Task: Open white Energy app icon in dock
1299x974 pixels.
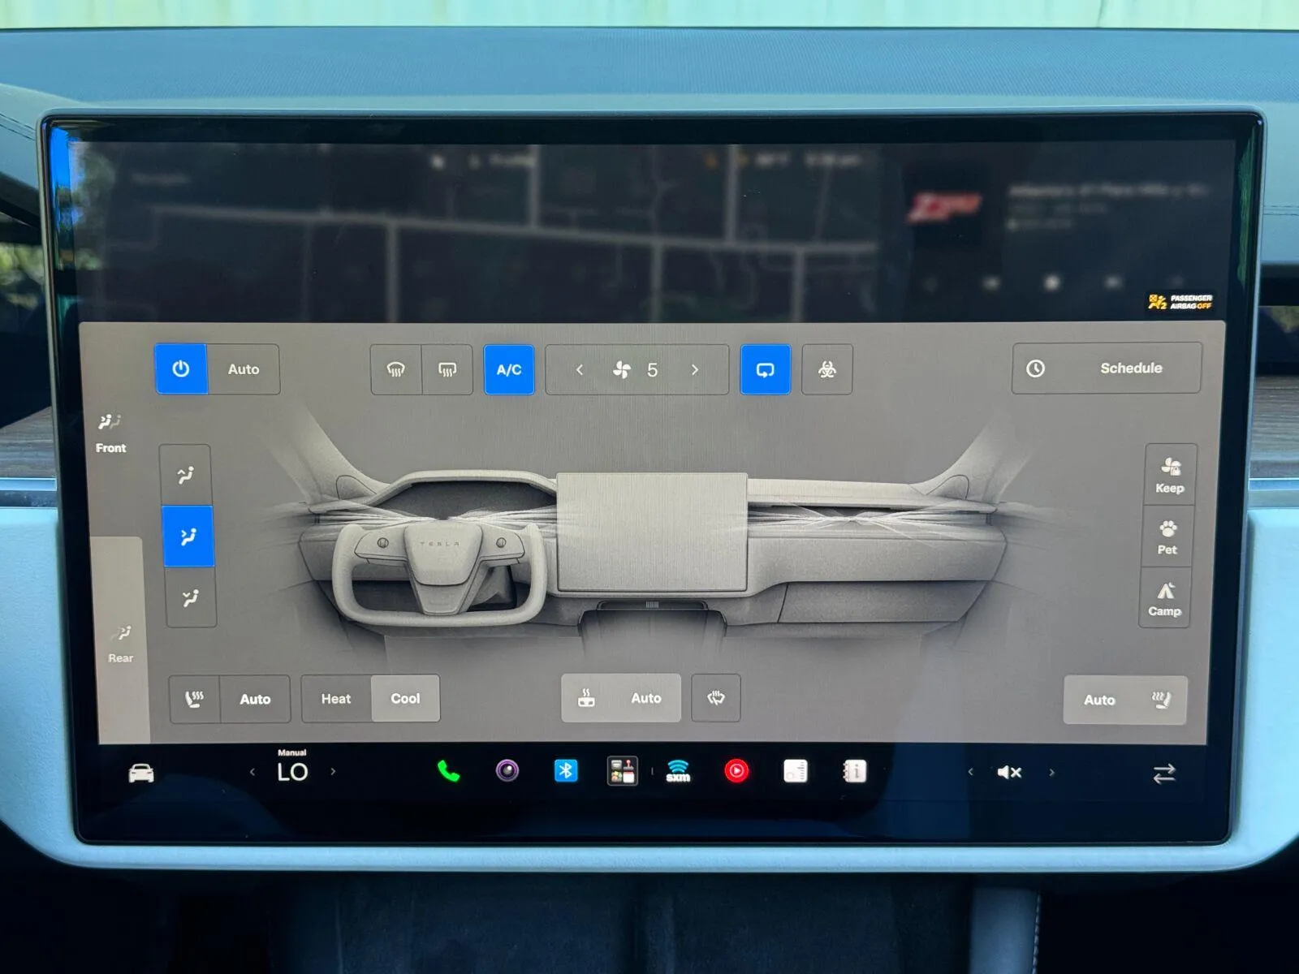Action: pos(796,771)
